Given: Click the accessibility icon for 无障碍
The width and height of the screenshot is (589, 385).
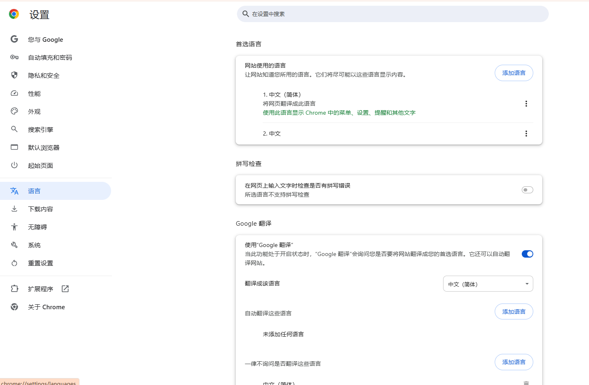Looking at the screenshot, I should (x=14, y=227).
